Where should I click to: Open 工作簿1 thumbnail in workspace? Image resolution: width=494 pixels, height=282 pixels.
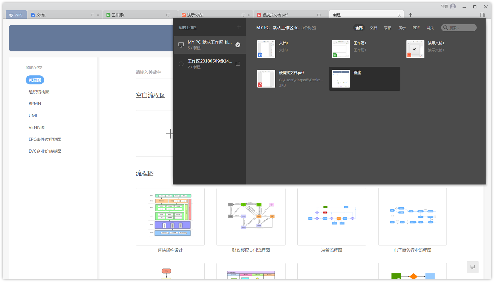(x=341, y=49)
